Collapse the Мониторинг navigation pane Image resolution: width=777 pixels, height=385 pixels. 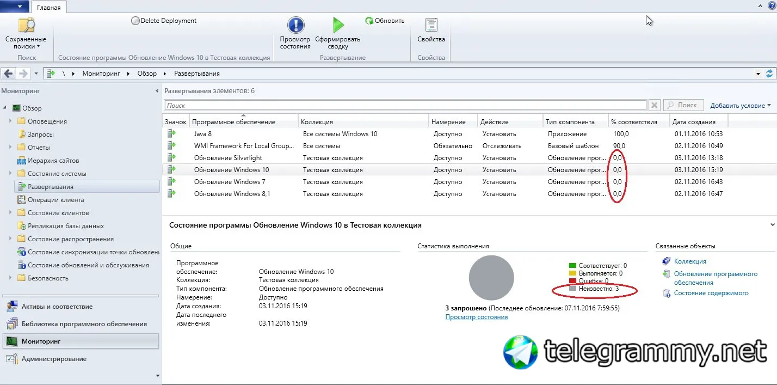(x=157, y=91)
